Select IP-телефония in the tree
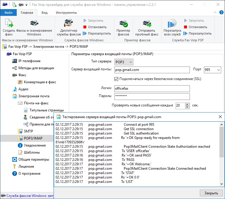225x199 pixels. (x=26, y=61)
